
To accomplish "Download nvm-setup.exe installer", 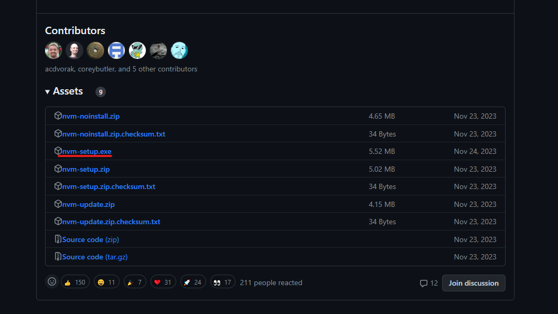I will coord(87,151).
